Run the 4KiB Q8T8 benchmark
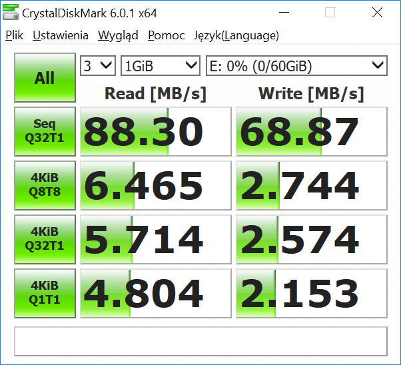Screen dimensions: 401x365 click(x=45, y=185)
